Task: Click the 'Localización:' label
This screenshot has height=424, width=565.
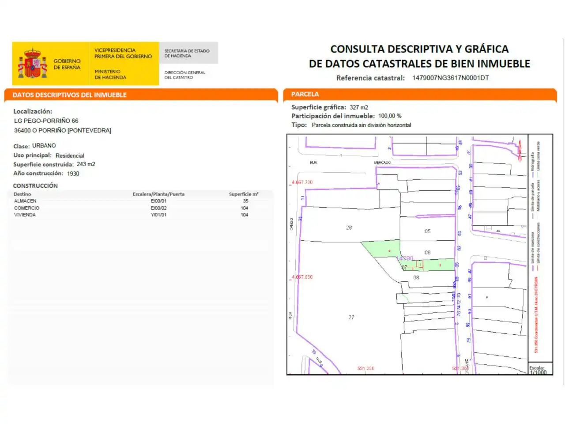Action: click(33, 111)
